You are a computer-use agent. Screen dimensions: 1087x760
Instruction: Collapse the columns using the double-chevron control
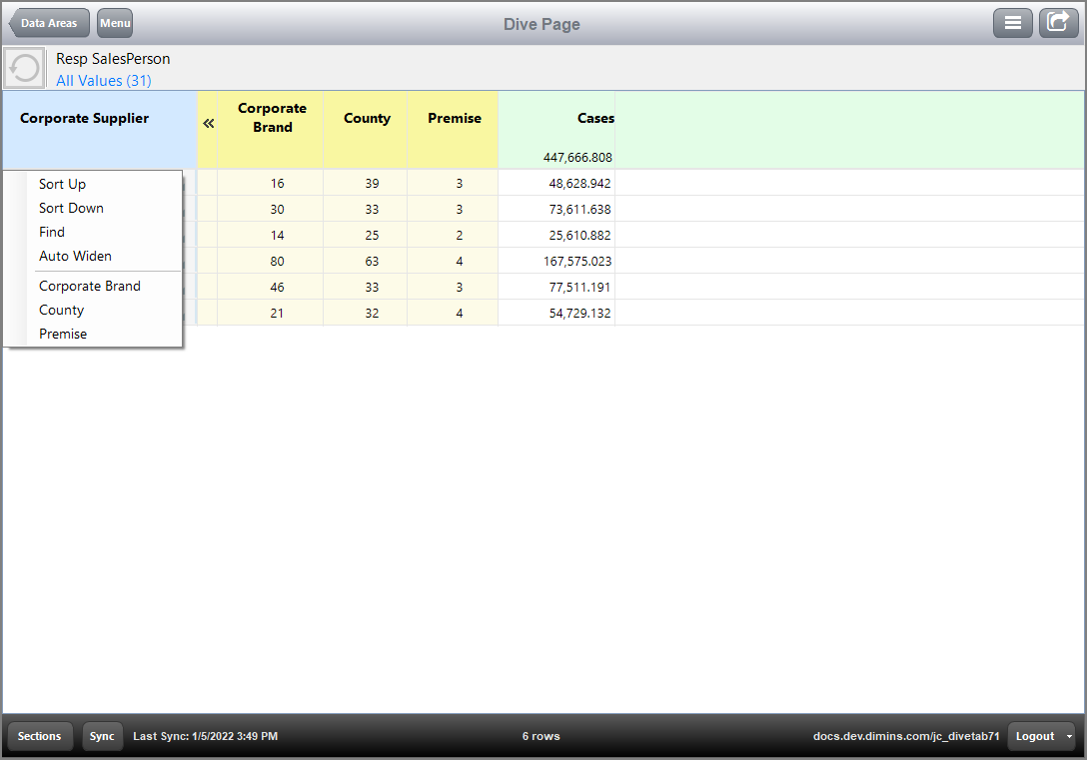pyautogui.click(x=208, y=124)
